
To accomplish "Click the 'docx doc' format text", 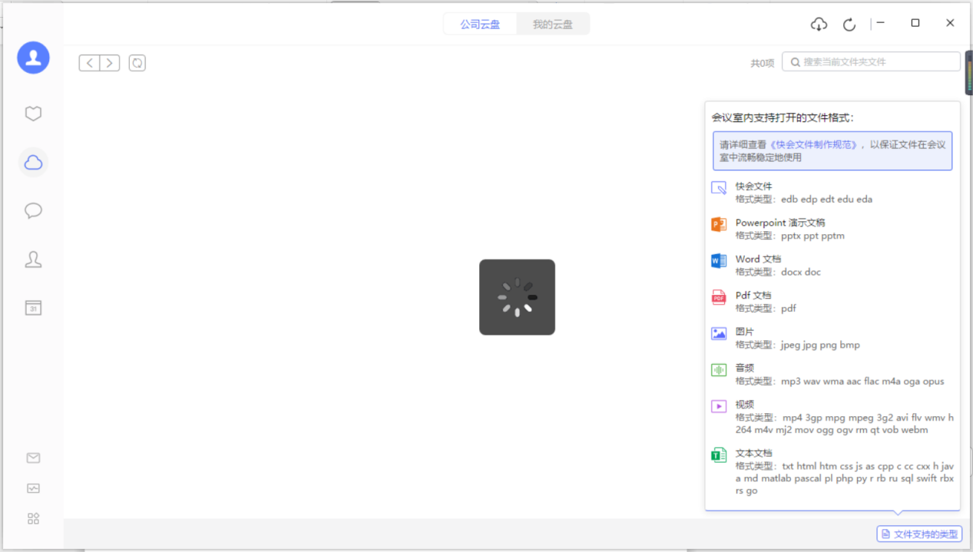I will click(801, 272).
